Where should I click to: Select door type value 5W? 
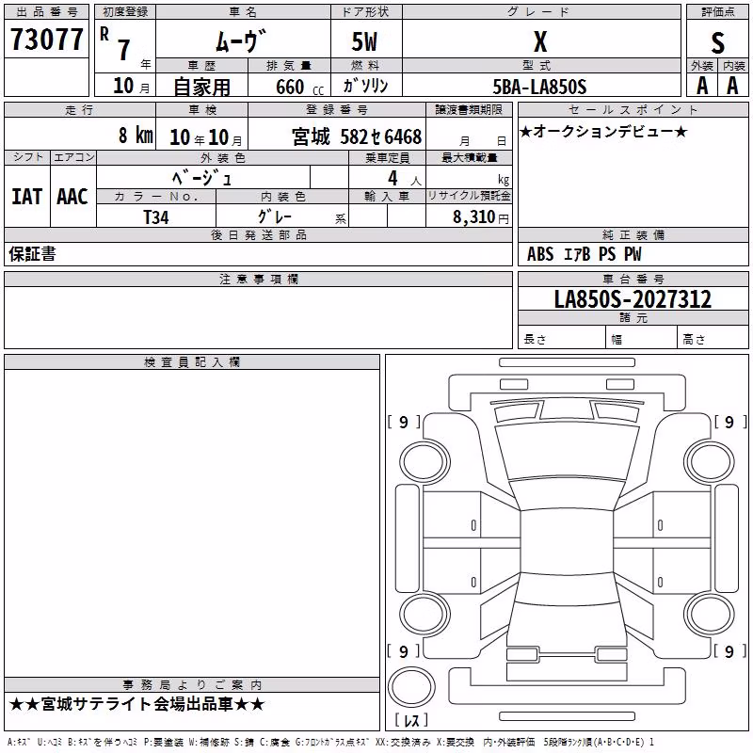[364, 41]
